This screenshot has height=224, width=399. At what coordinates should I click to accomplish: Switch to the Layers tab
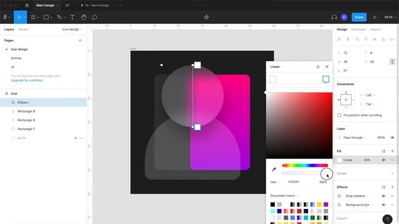(x=9, y=29)
